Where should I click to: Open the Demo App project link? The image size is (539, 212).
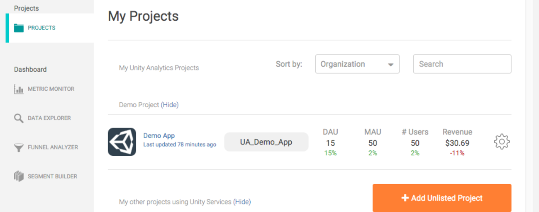coord(159,135)
